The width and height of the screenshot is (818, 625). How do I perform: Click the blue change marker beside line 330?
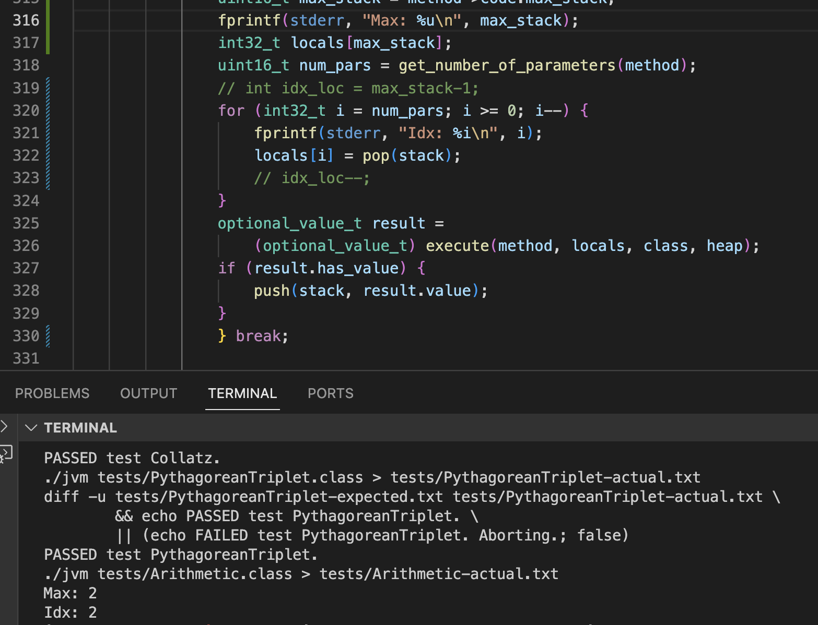pyautogui.click(x=48, y=336)
